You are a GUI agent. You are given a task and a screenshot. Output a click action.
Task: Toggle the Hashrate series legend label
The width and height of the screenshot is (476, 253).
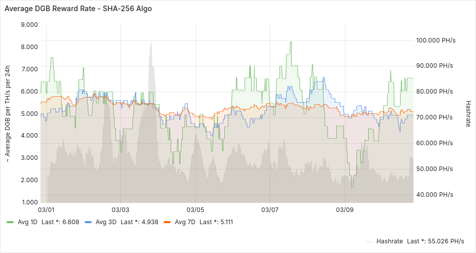(389, 241)
